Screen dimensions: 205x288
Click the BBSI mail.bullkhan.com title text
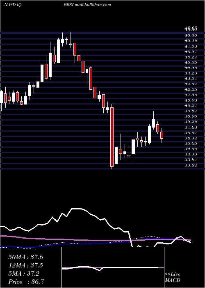click(x=87, y=5)
